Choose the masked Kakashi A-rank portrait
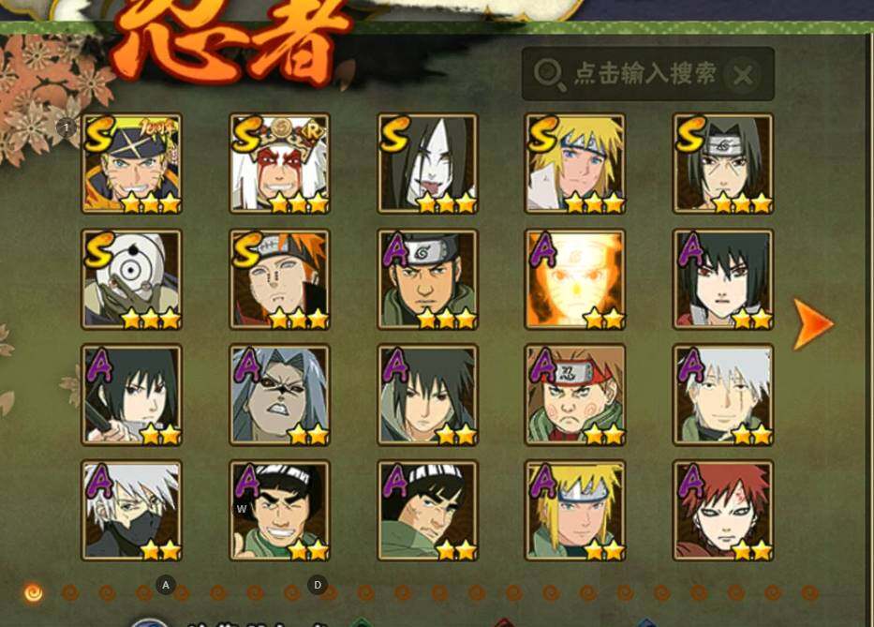 [x=131, y=511]
